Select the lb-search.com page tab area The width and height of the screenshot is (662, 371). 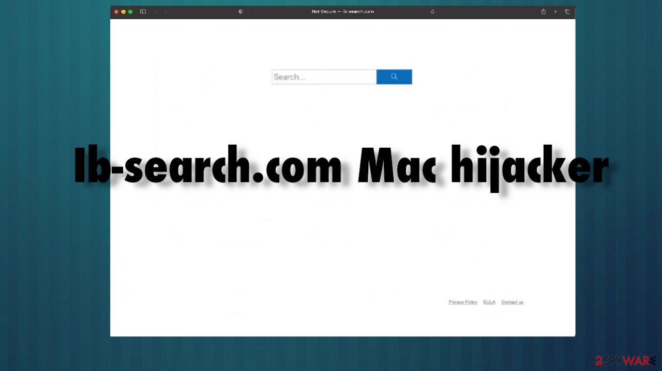[x=342, y=11]
